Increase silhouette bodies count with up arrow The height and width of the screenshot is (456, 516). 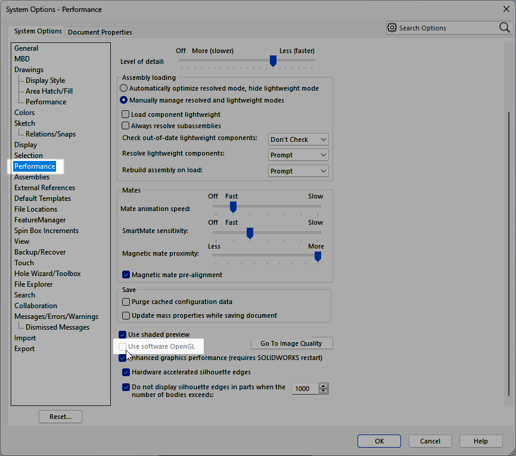point(324,386)
